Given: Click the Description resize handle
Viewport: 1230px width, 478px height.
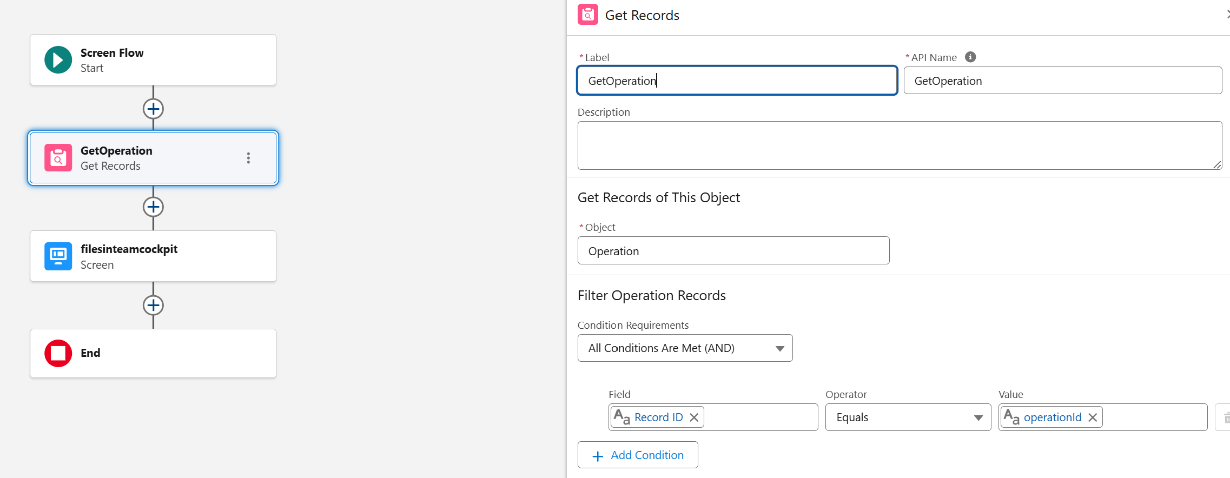Looking at the screenshot, I should pos(1217,165).
